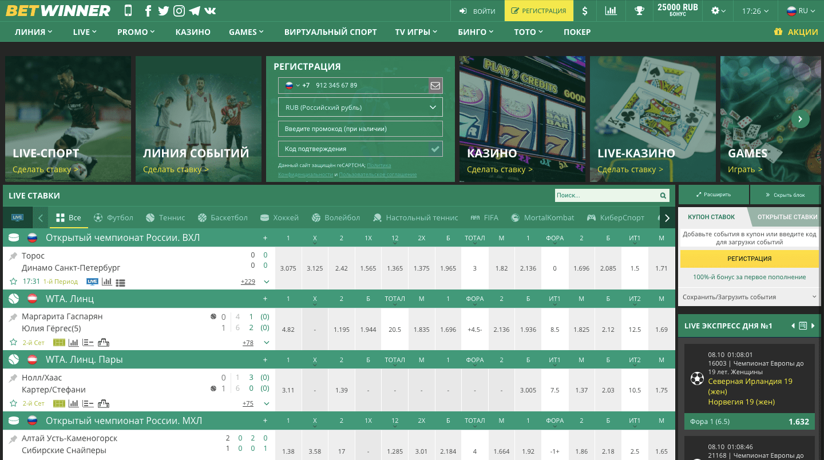Open the RU language selector
Image resolution: width=824 pixels, height=460 pixels.
click(801, 10)
